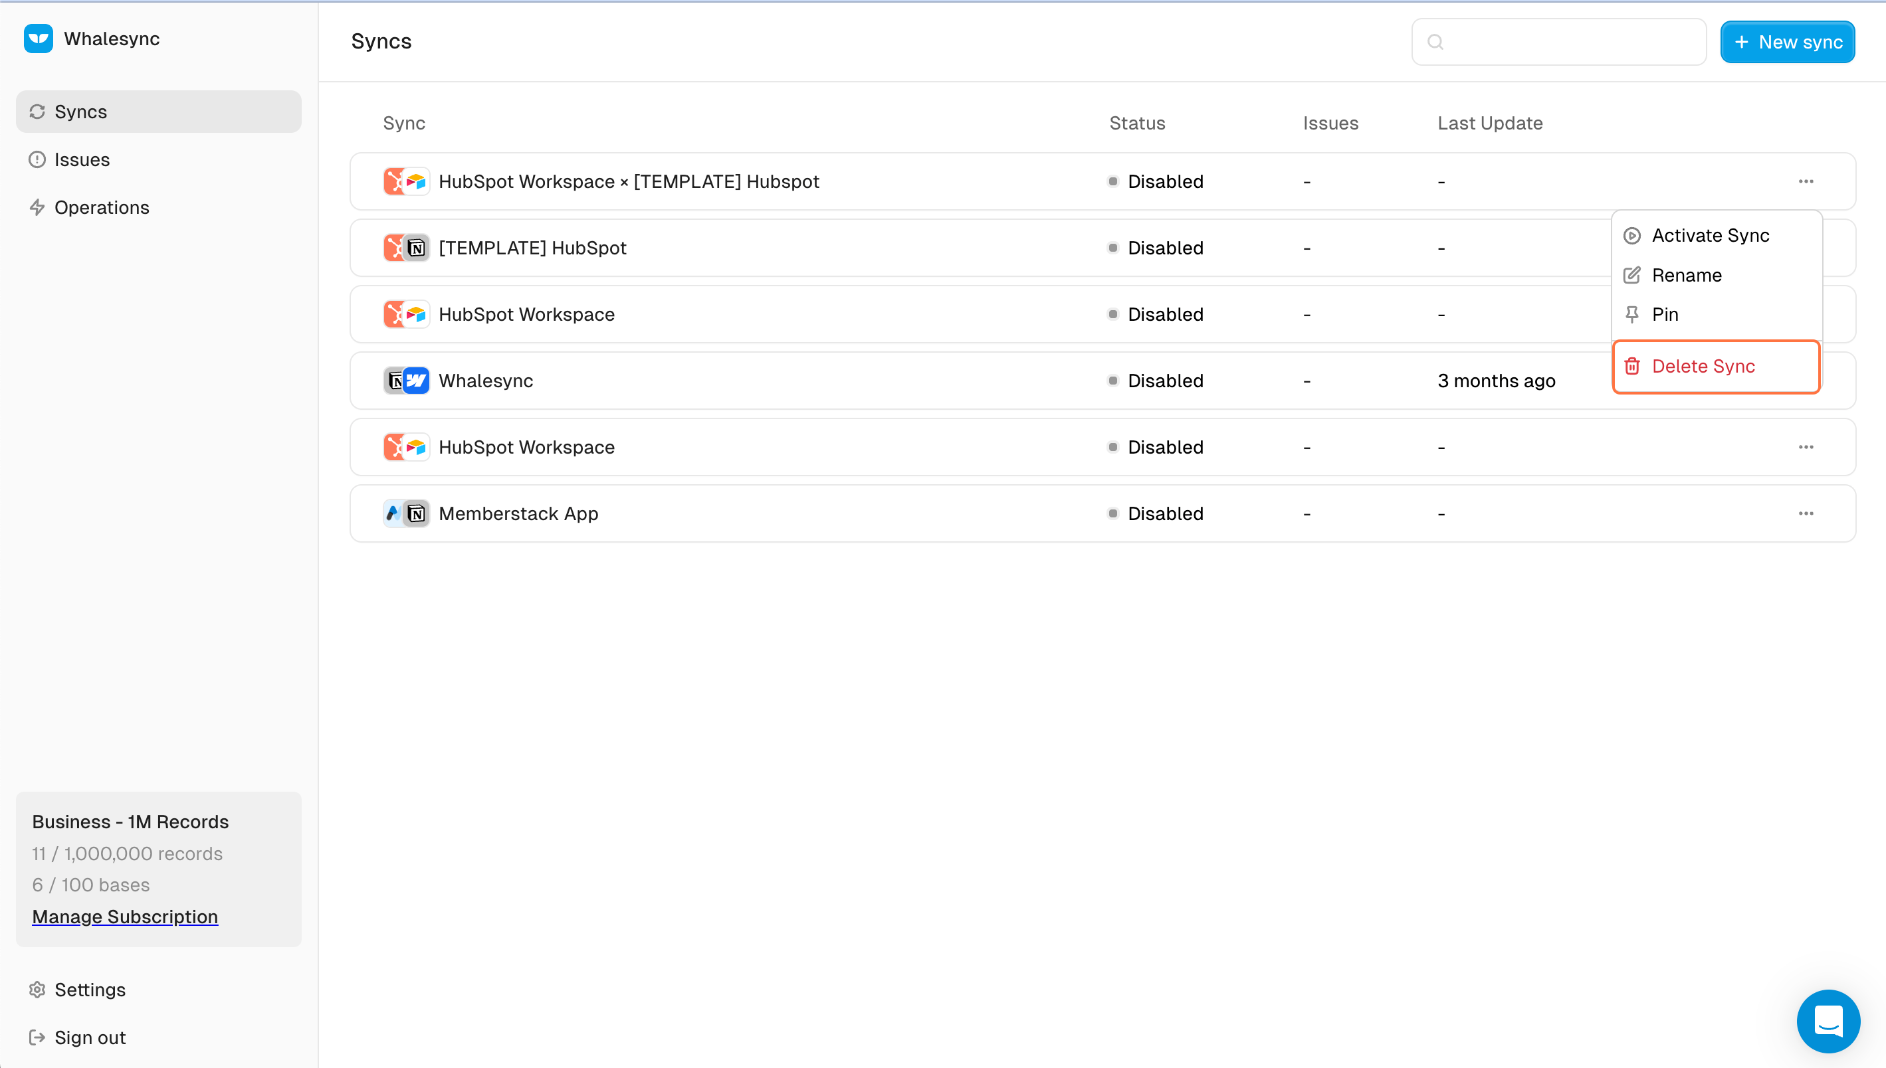The height and width of the screenshot is (1068, 1886).
Task: Select Syncs tab in sidebar
Action: pyautogui.click(x=80, y=112)
